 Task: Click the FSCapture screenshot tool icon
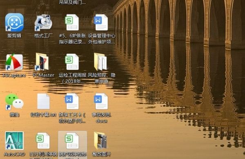tap(14, 62)
